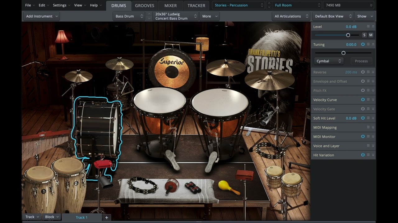398x223 pixels.
Task: Open the Cymbal tuning type dropdown
Action: tap(328, 61)
